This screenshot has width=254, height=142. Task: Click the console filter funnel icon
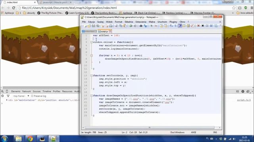[8, 96]
